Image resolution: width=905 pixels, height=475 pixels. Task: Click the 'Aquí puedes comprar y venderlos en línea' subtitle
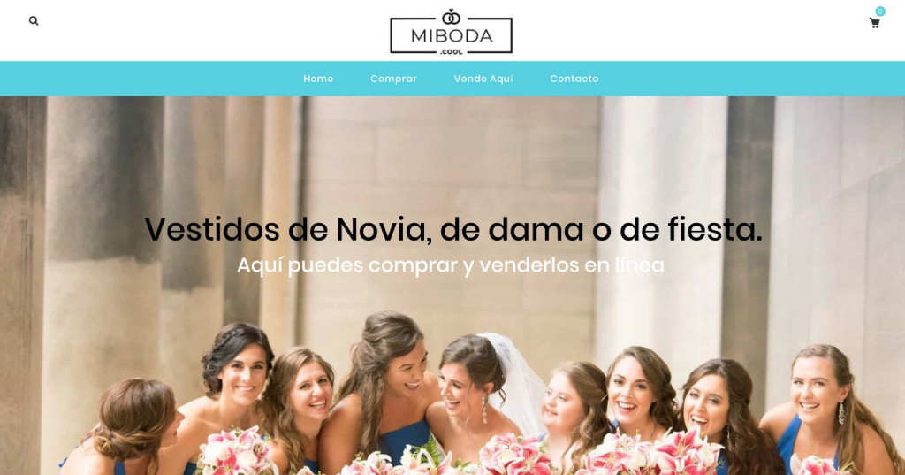450,265
